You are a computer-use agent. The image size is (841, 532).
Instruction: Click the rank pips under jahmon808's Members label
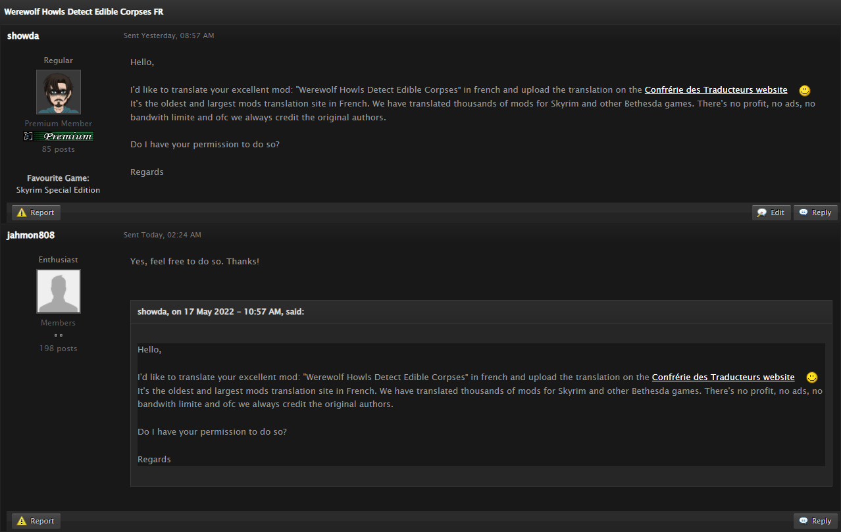pos(59,335)
